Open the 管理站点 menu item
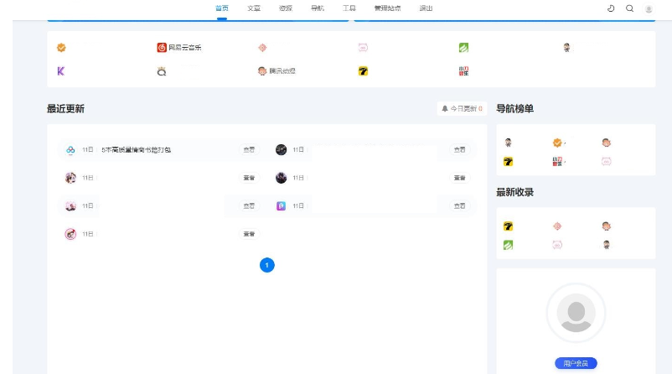Image resolution: width=672 pixels, height=374 pixels. [x=387, y=8]
